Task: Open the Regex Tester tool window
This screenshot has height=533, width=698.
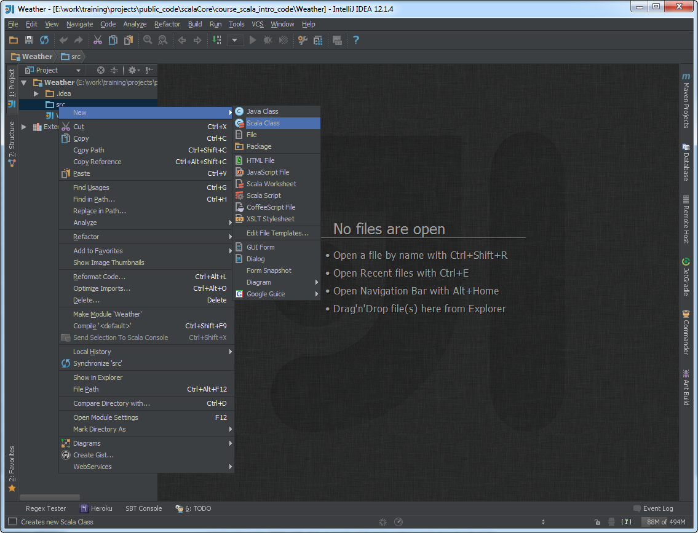Action: pyautogui.click(x=46, y=508)
